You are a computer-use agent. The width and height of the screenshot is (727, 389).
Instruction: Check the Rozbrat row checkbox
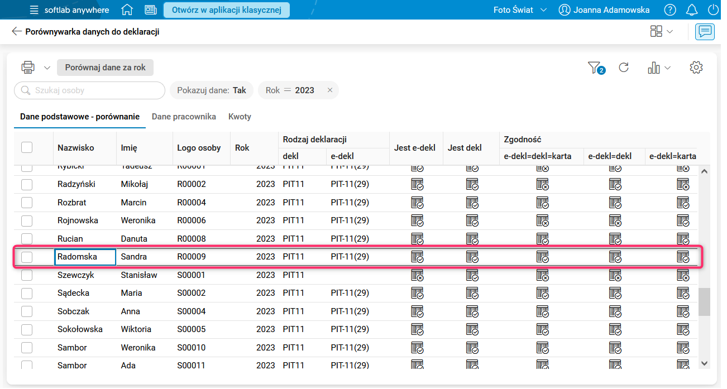click(27, 203)
